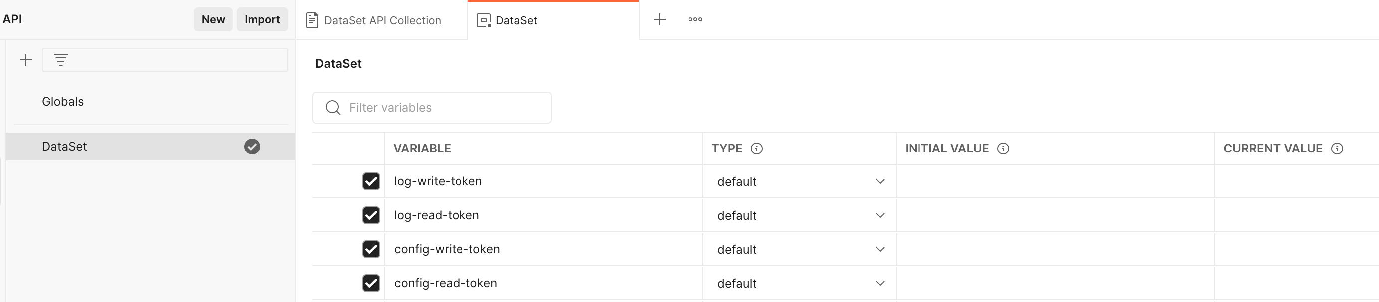Screen dimensions: 1379x302
Task: Open a new tab with plus icon
Action: [659, 20]
